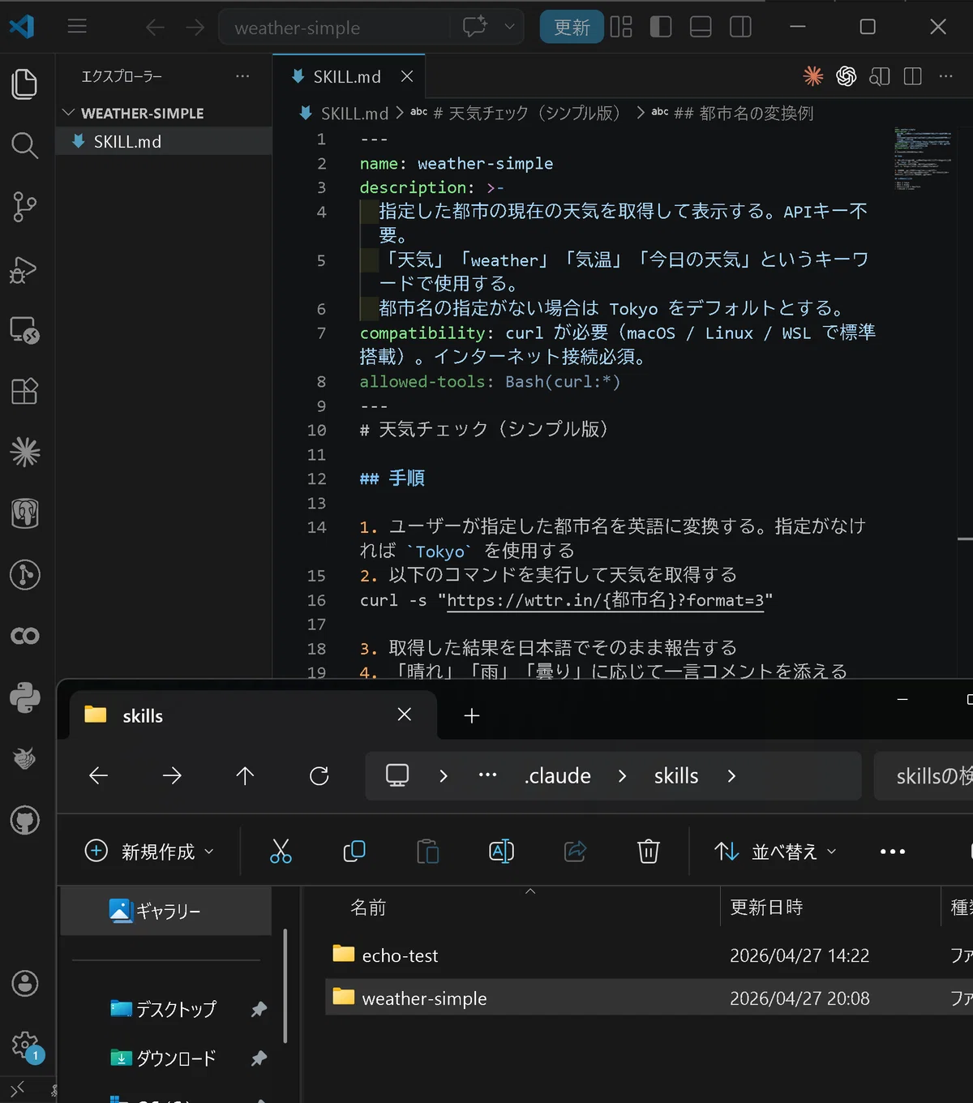Expand the hidden path ellipsis in address bar
The height and width of the screenshot is (1103, 973).
(x=487, y=775)
